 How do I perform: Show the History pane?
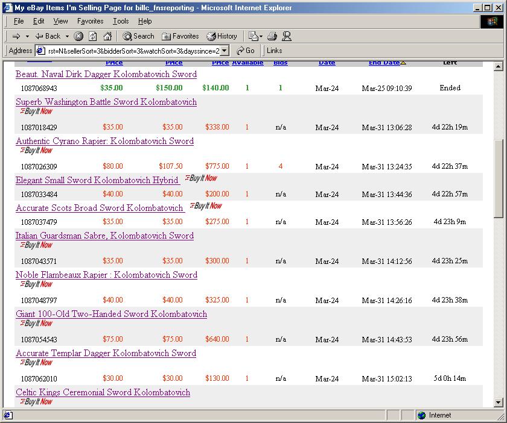[x=222, y=36]
